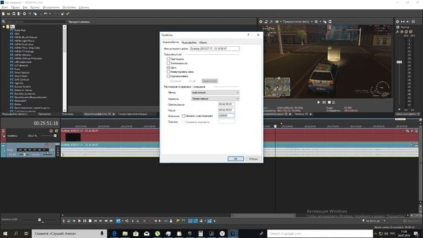Click the Open project folder icon
This screenshot has width=423, height=238.
tap(9, 13)
